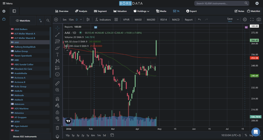263x140 pixels.
Task: Click the search instruments field
Action: pos(222,3)
